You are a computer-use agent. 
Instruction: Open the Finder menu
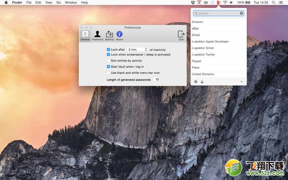[x=17, y=3]
